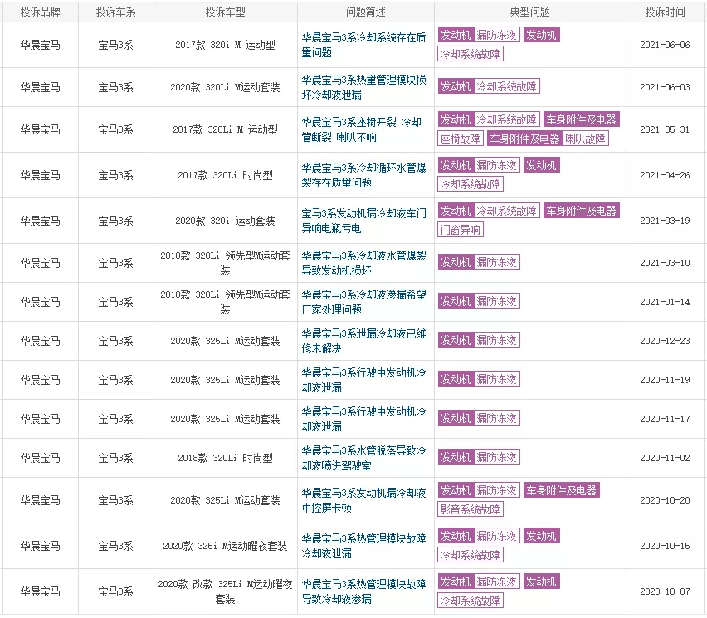Screen dimensions: 707x618
Task: Open the 2020-10-07 热管理模块故障导致冷却液渗漏 complaint
Action: tap(363, 591)
